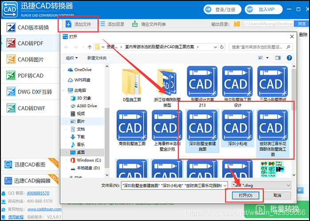Click the 加入VIP button
310x221 pixels.
263,9
